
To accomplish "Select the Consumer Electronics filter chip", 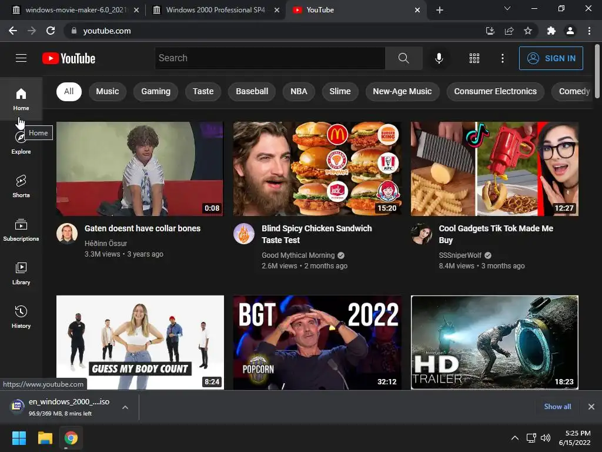I will [496, 91].
